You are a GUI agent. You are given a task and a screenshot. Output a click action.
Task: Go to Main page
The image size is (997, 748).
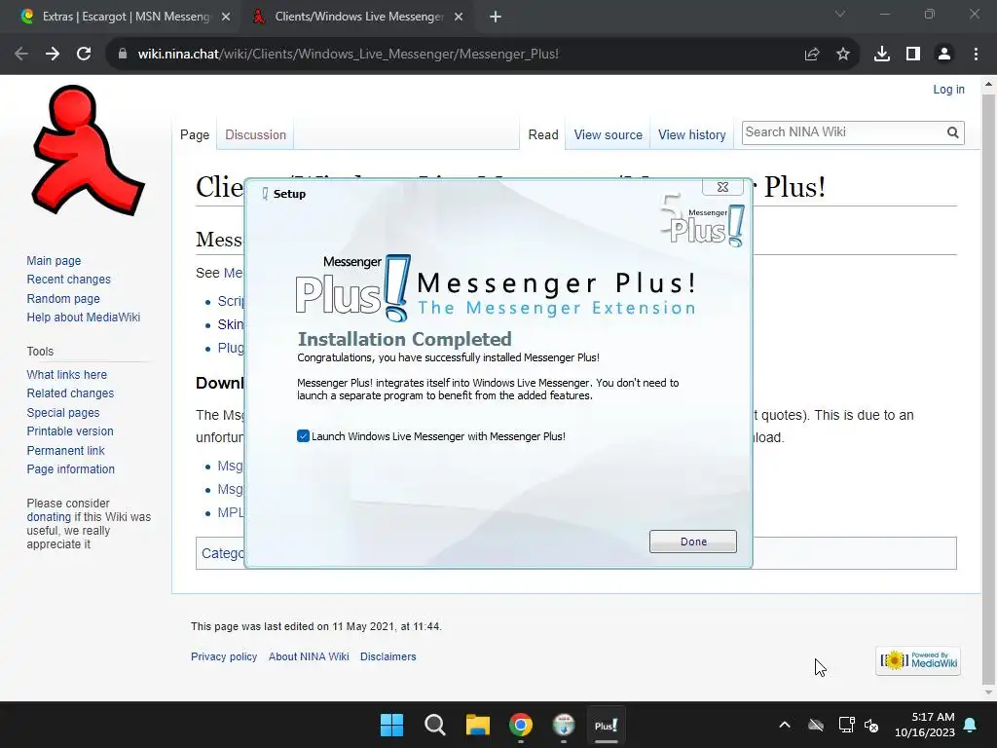point(55,261)
